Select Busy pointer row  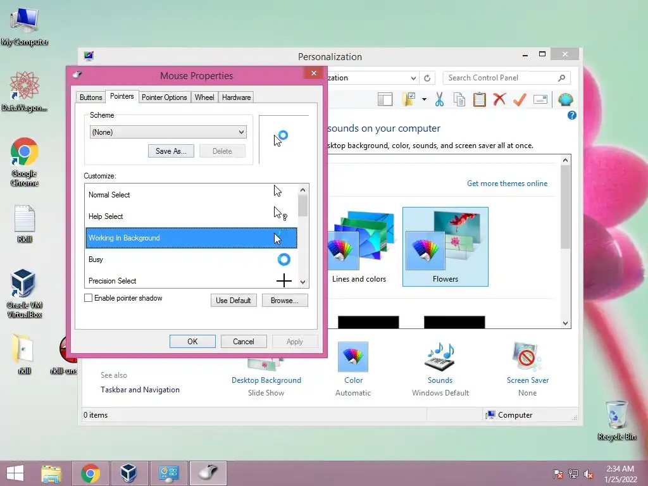coord(191,259)
